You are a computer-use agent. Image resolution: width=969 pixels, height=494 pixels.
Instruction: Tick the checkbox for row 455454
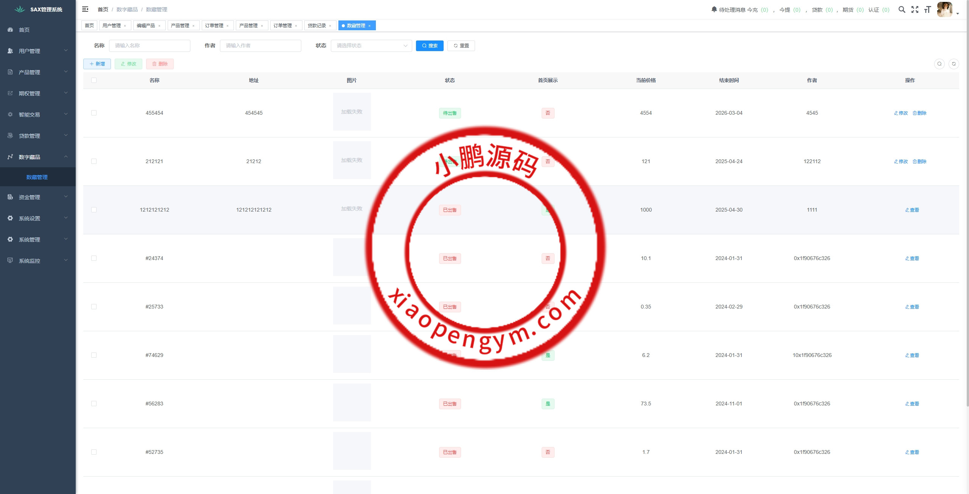pyautogui.click(x=94, y=113)
